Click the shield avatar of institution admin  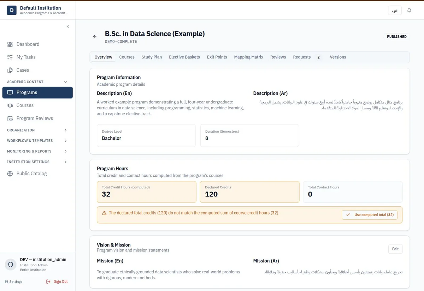(x=11, y=265)
